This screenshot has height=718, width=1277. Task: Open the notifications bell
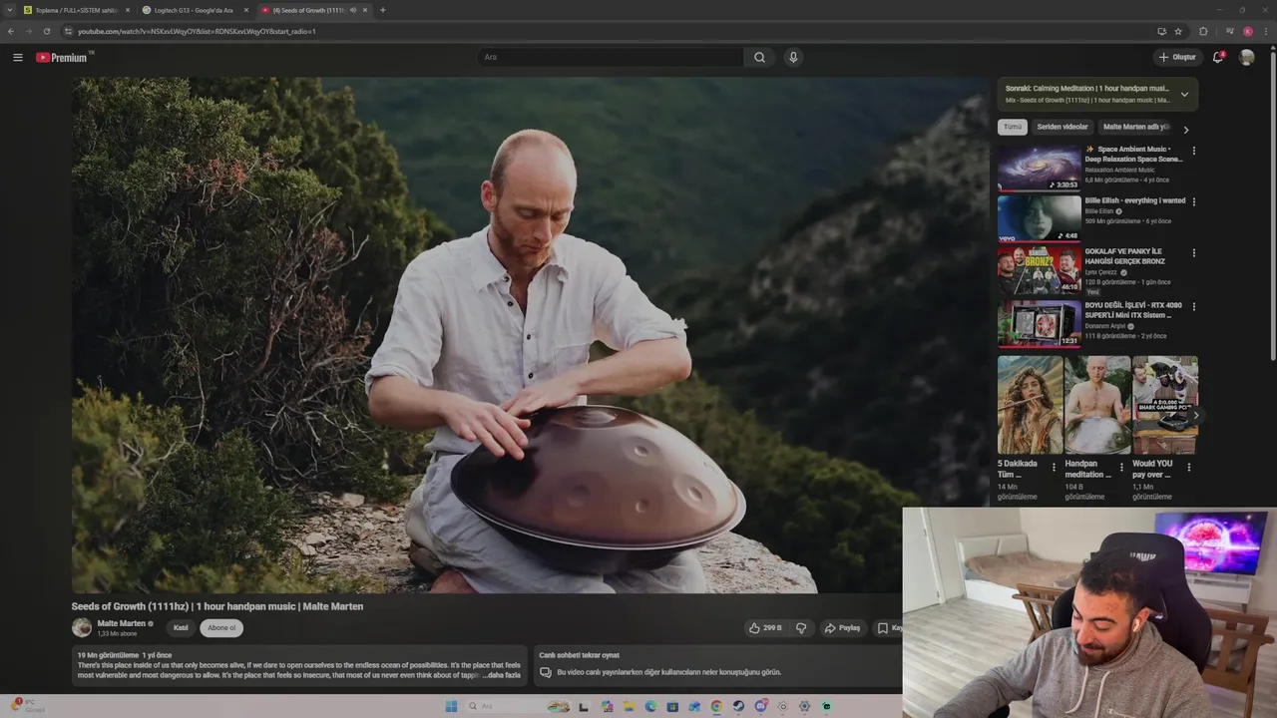point(1217,57)
